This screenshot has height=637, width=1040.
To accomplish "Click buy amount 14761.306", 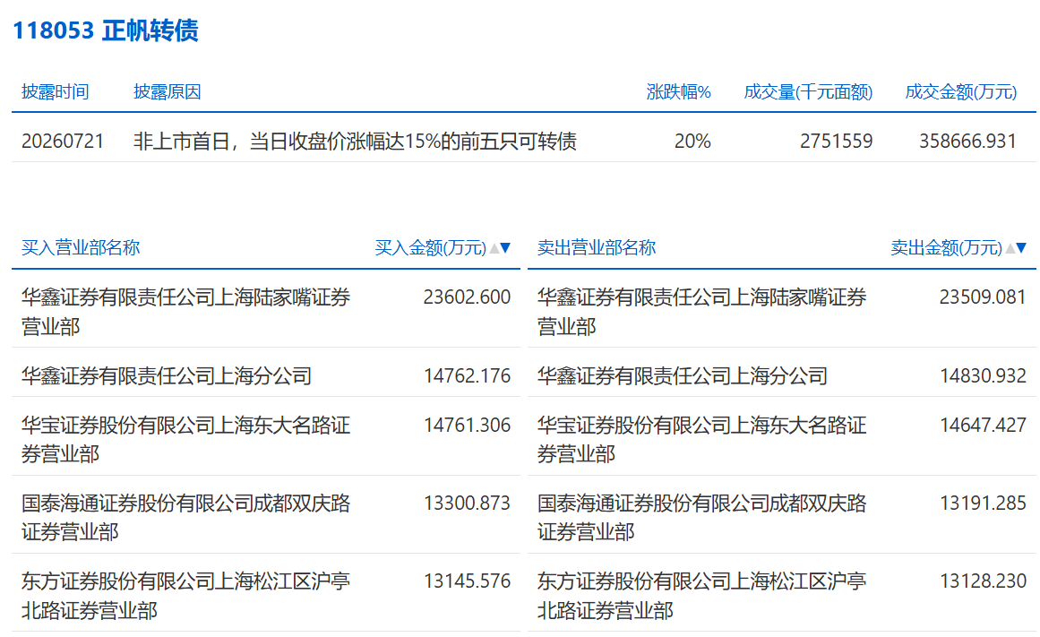I will point(467,425).
